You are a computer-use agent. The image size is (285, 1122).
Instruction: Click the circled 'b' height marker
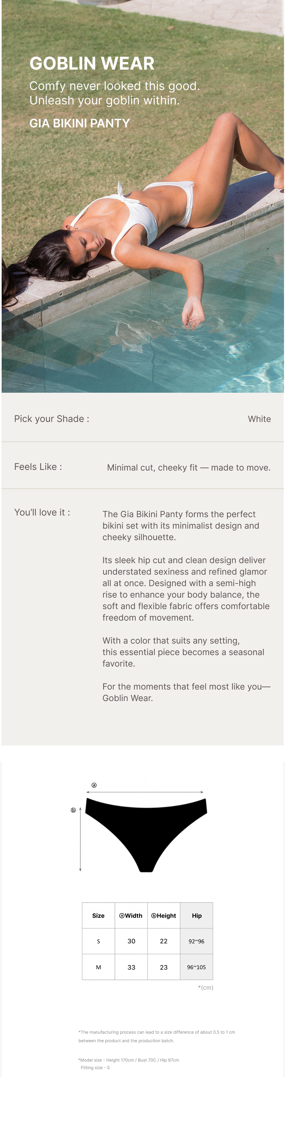pos(73,810)
